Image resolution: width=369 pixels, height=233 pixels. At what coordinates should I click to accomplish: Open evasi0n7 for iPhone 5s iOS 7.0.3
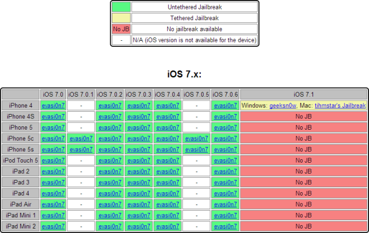(x=139, y=150)
